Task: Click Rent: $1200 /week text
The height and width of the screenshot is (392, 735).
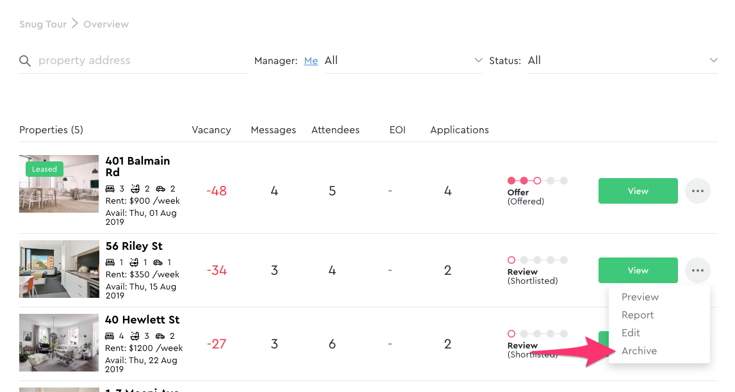Action: coord(144,348)
